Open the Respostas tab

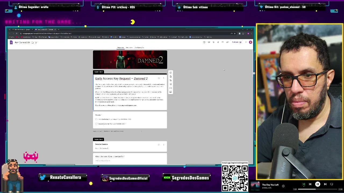tap(129, 47)
